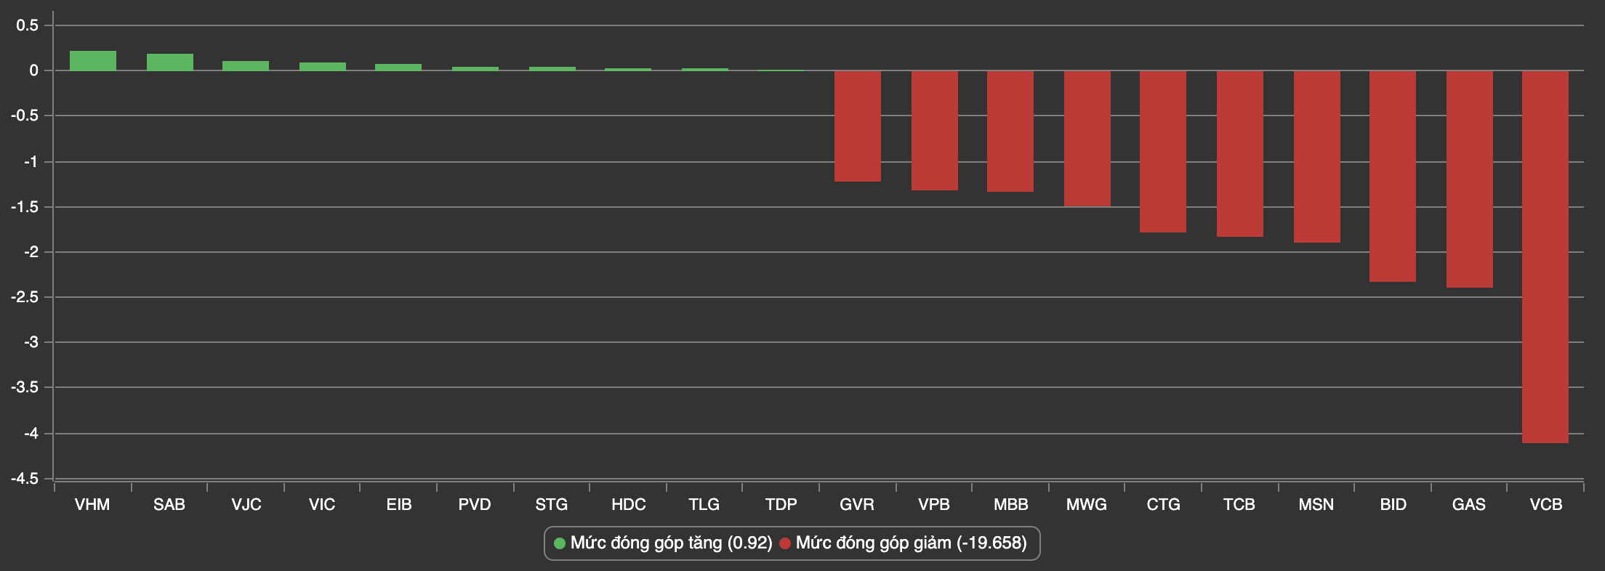Click the SAB axis label
This screenshot has width=1605, height=571.
tap(169, 504)
